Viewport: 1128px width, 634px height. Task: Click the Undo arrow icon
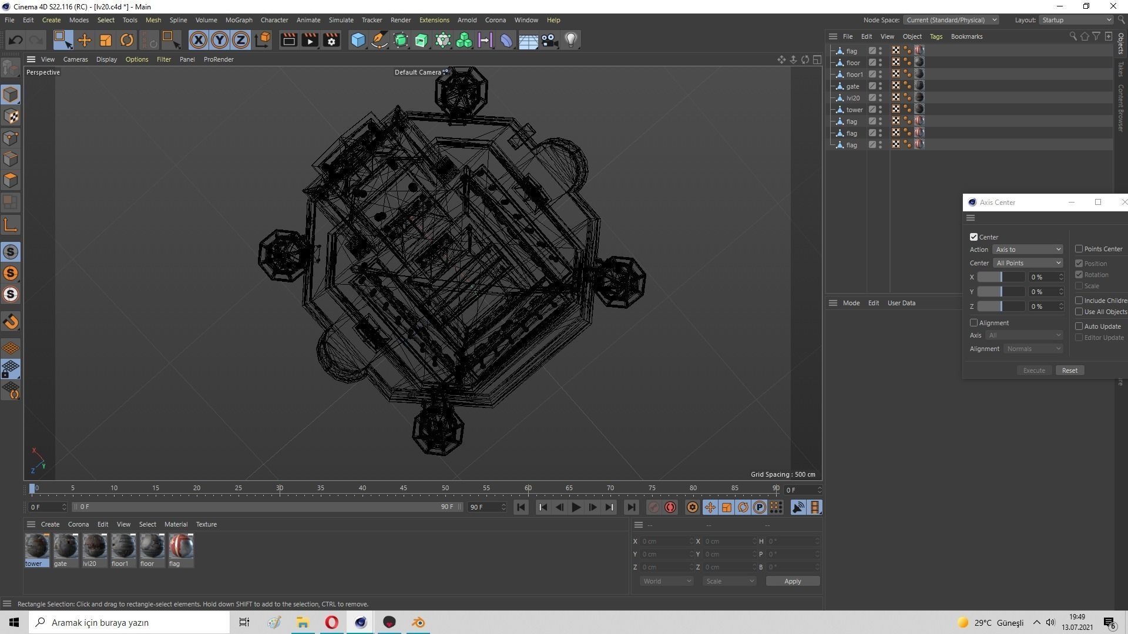[16, 40]
